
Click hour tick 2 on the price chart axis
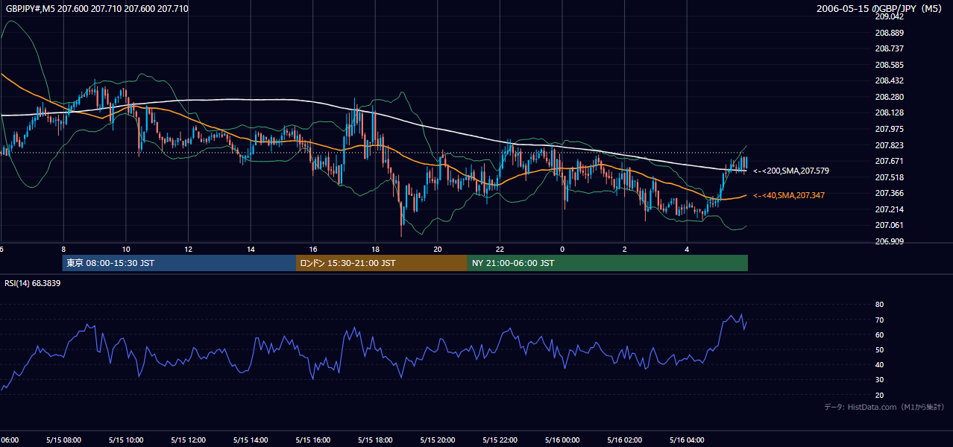(x=625, y=249)
